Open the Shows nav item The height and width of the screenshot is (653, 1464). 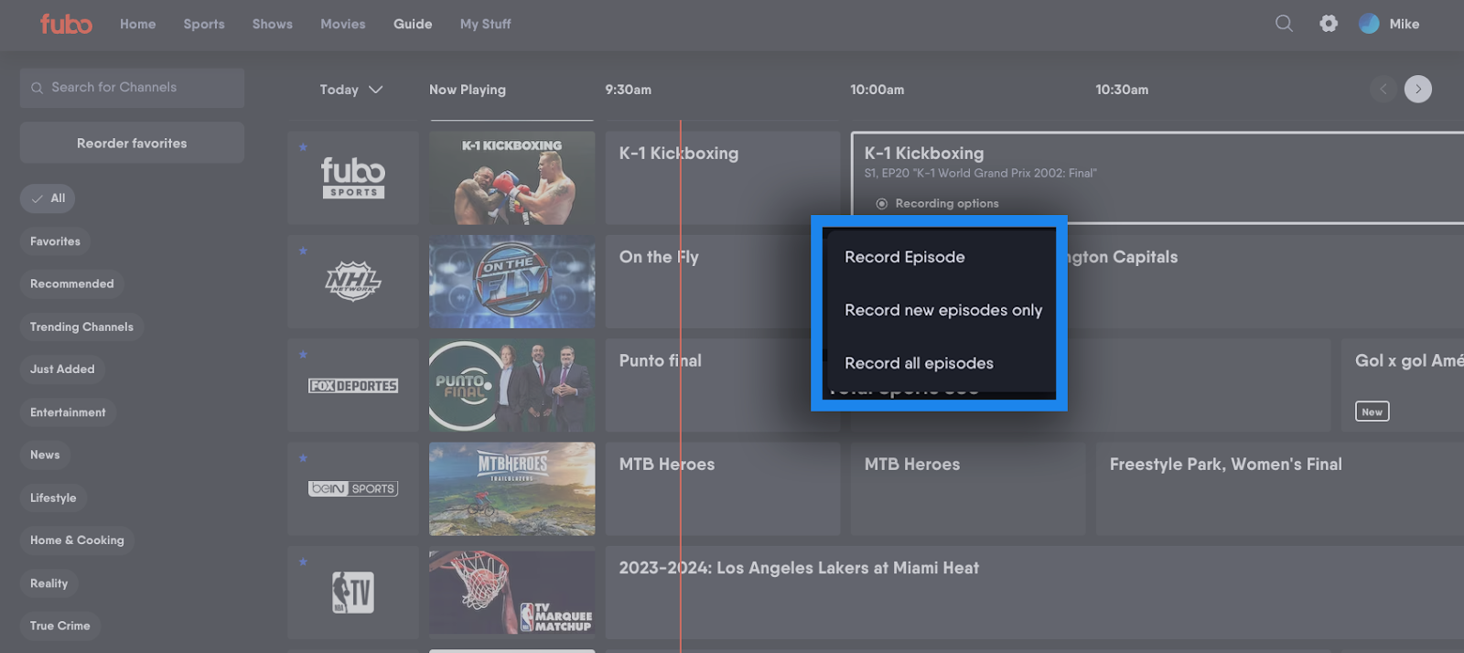273,24
